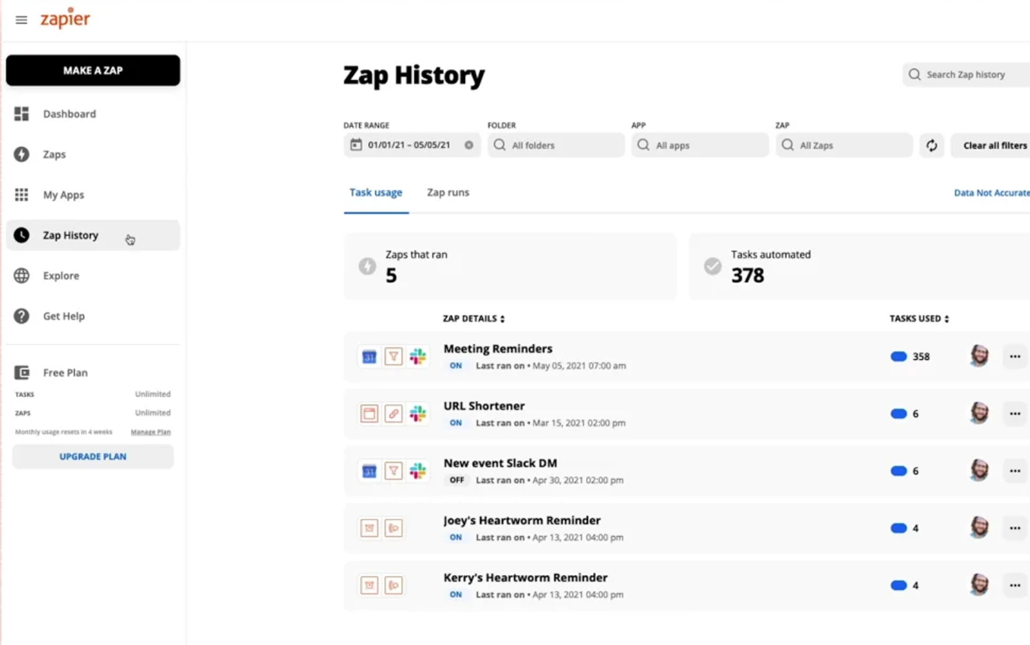Clear the date range with the x icon
Image resolution: width=1030 pixels, height=645 pixels.
click(469, 145)
